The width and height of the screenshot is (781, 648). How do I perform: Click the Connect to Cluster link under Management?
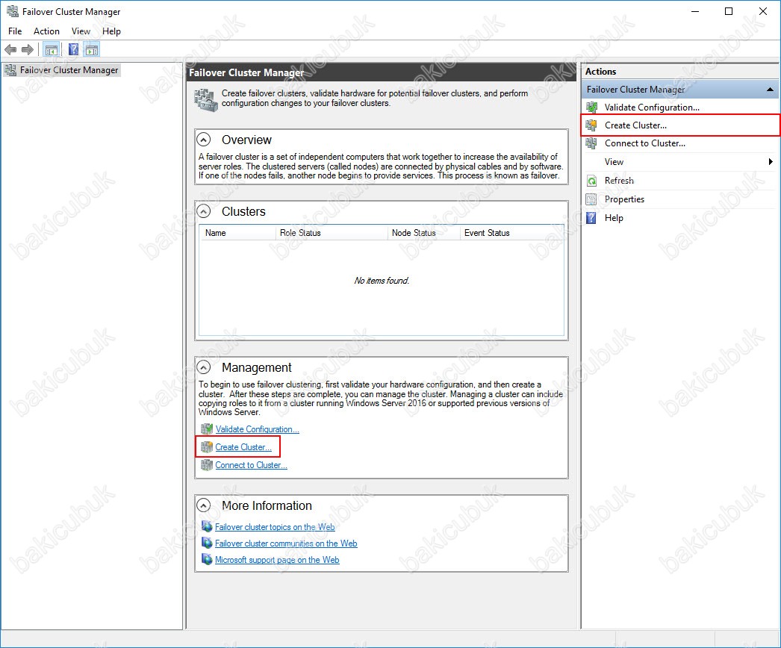251,464
